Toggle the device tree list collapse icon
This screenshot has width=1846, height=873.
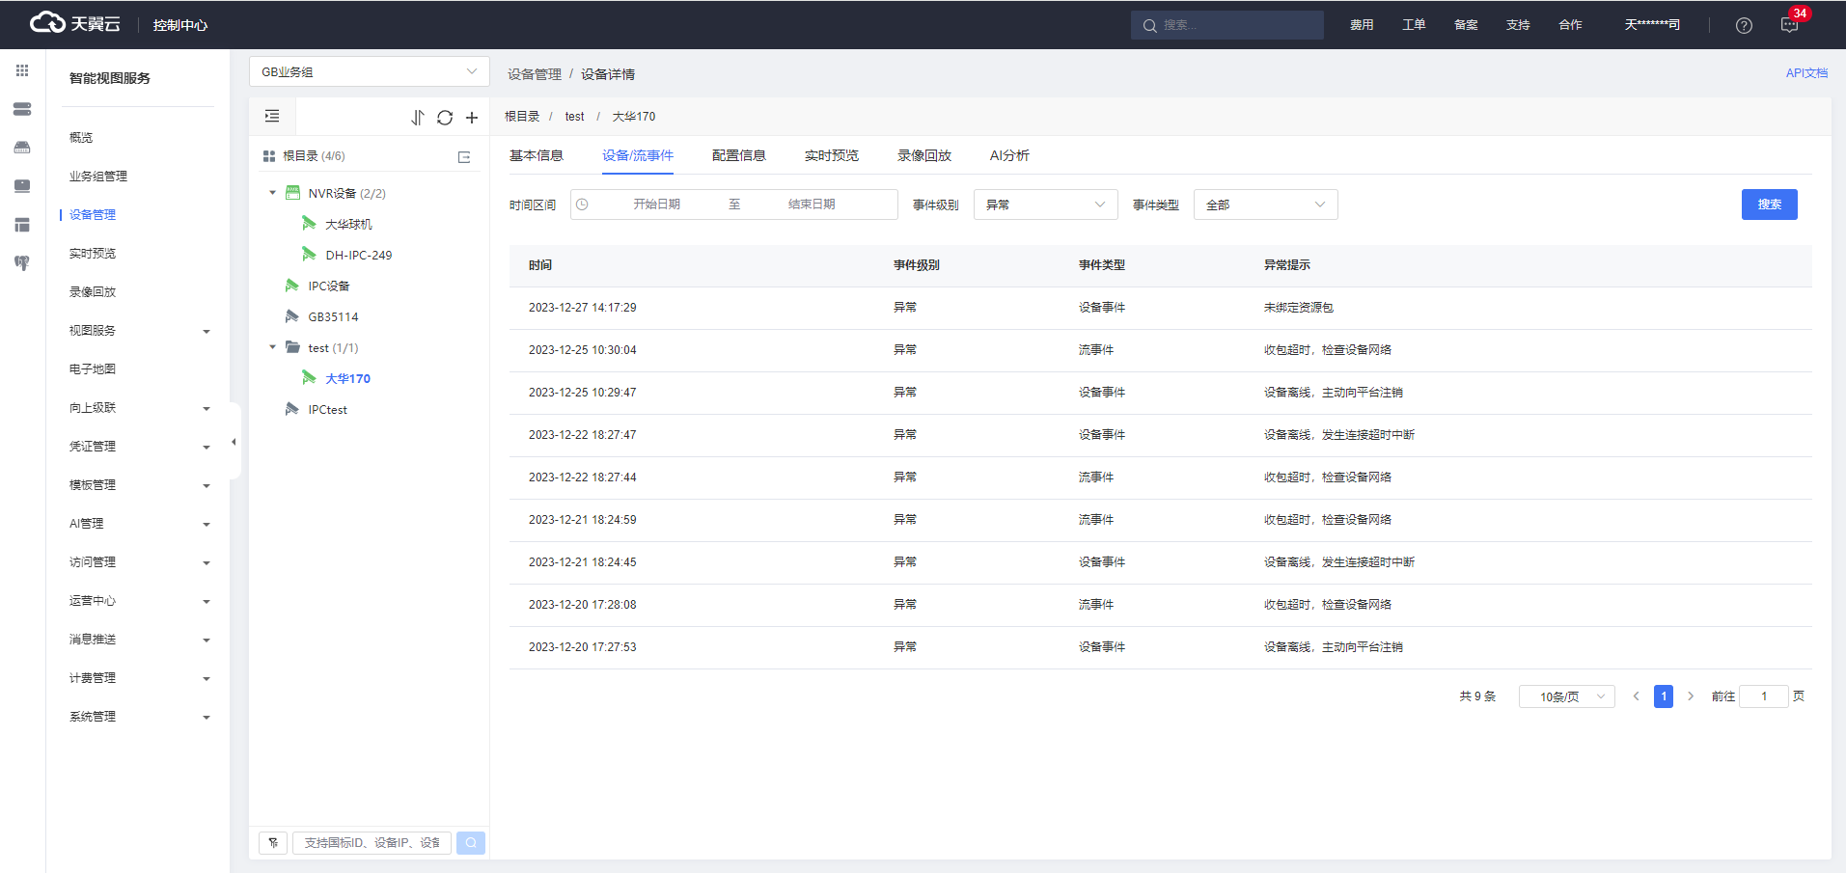(x=272, y=117)
